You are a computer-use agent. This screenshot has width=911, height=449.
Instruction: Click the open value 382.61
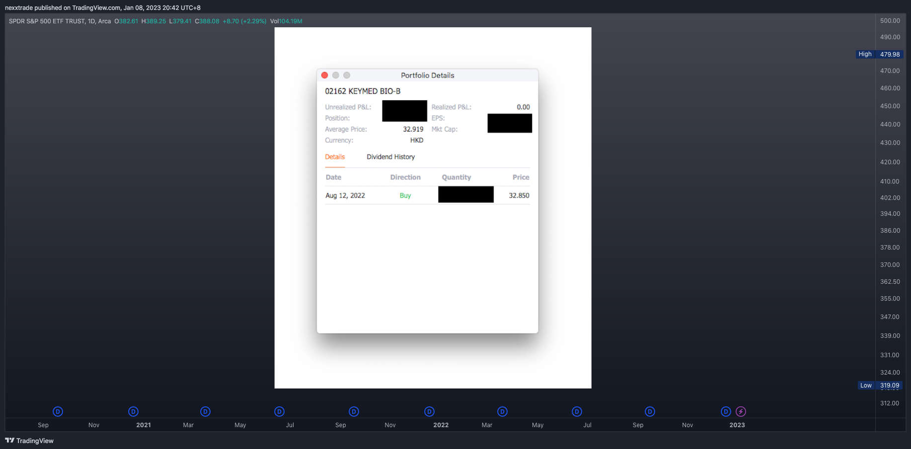tap(128, 21)
